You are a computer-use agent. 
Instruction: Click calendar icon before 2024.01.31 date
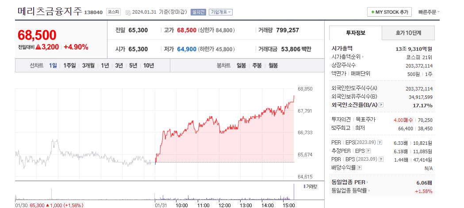click(128, 12)
